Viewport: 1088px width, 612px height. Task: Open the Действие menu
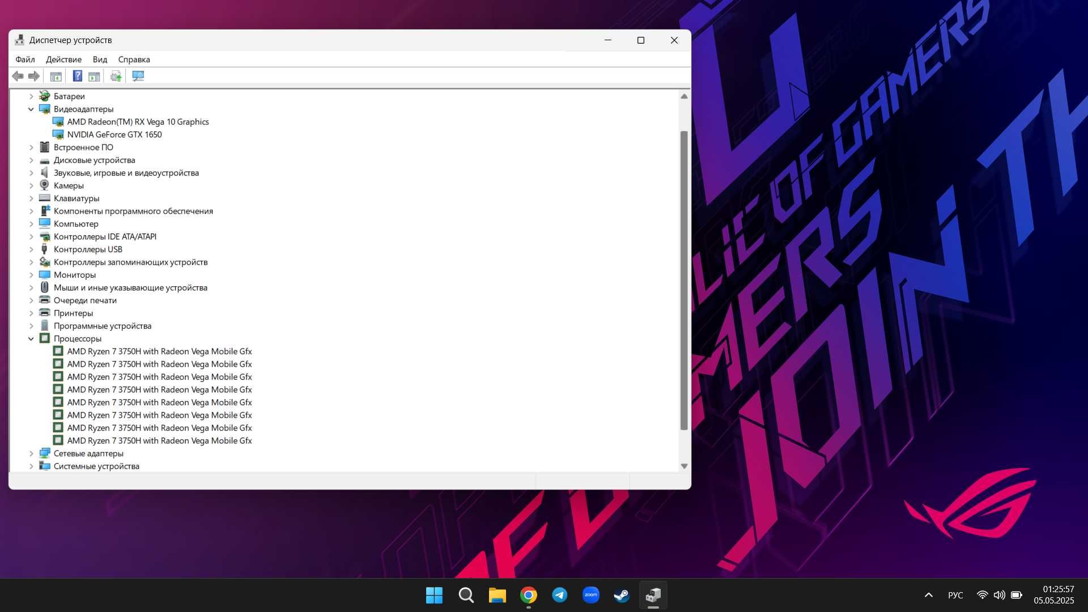click(x=63, y=59)
